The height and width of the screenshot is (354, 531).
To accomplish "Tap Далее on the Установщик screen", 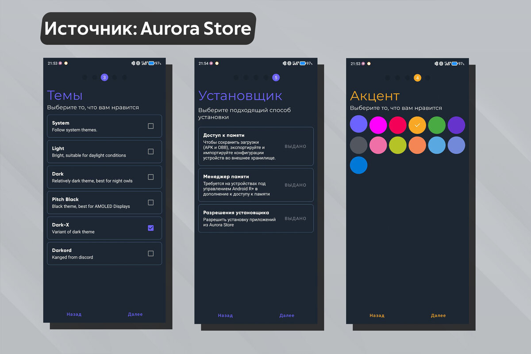I will tap(287, 316).
